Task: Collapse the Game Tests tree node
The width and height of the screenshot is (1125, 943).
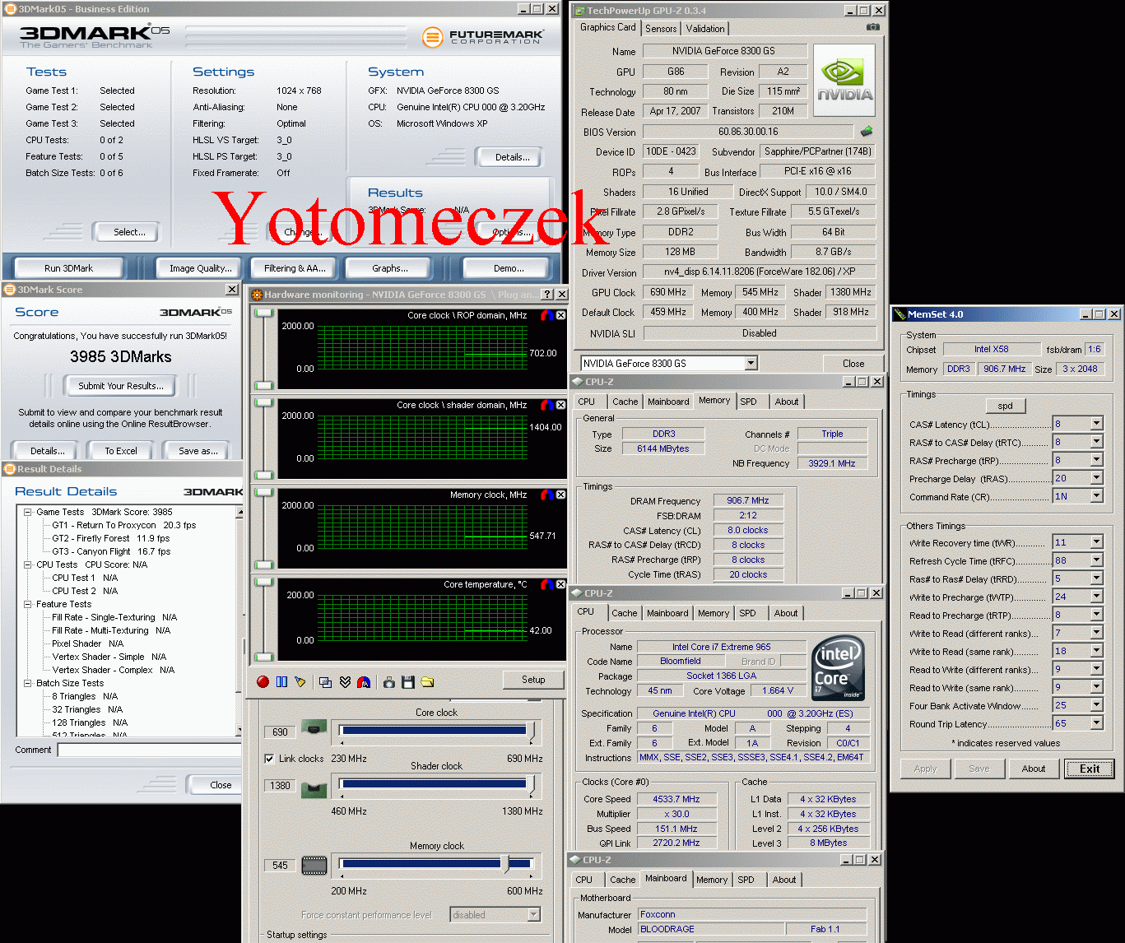Action: [27, 512]
